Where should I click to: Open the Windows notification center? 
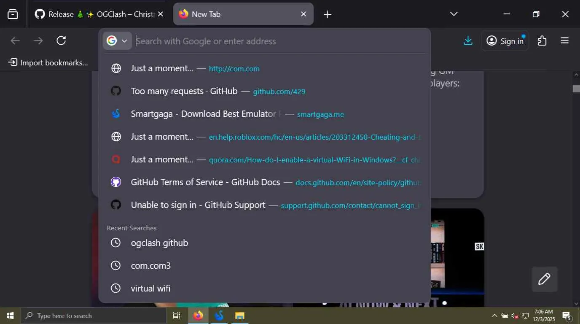[567, 316]
